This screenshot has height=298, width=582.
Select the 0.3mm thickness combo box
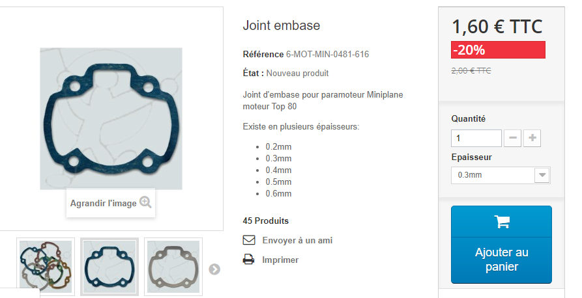pyautogui.click(x=501, y=175)
